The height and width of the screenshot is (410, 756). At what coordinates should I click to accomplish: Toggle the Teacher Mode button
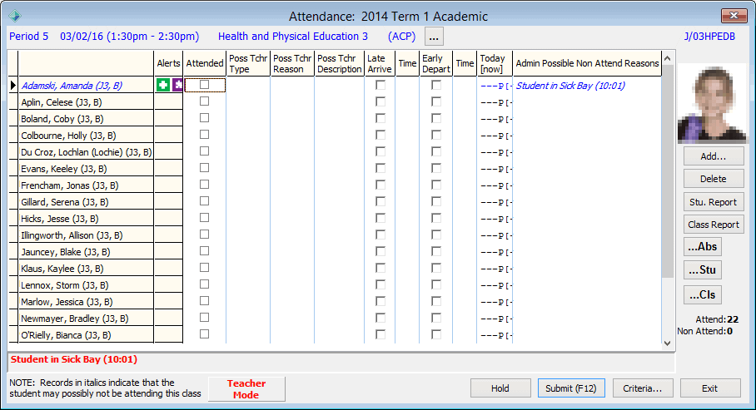pyautogui.click(x=246, y=389)
